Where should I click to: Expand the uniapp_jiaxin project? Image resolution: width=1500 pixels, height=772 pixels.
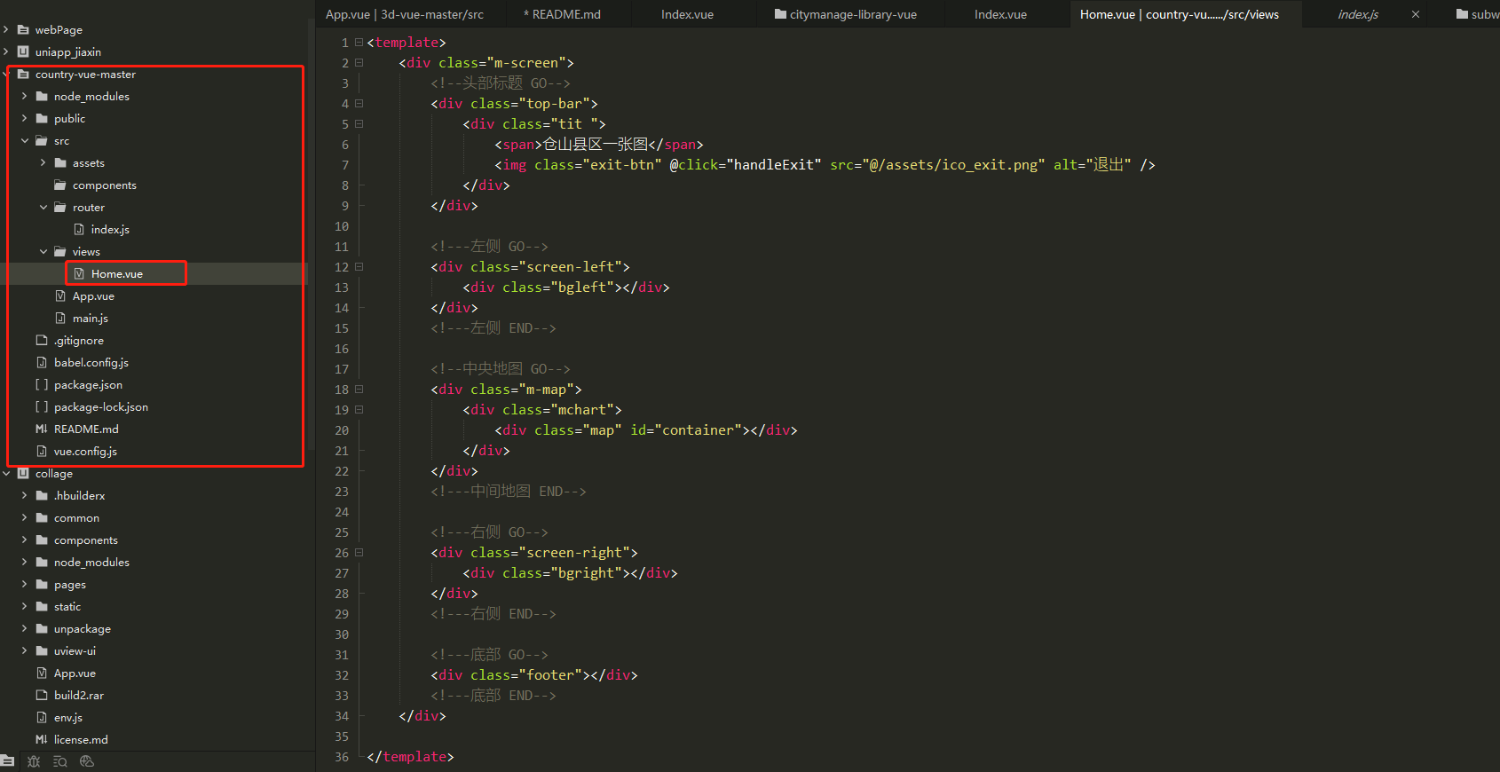coord(6,52)
